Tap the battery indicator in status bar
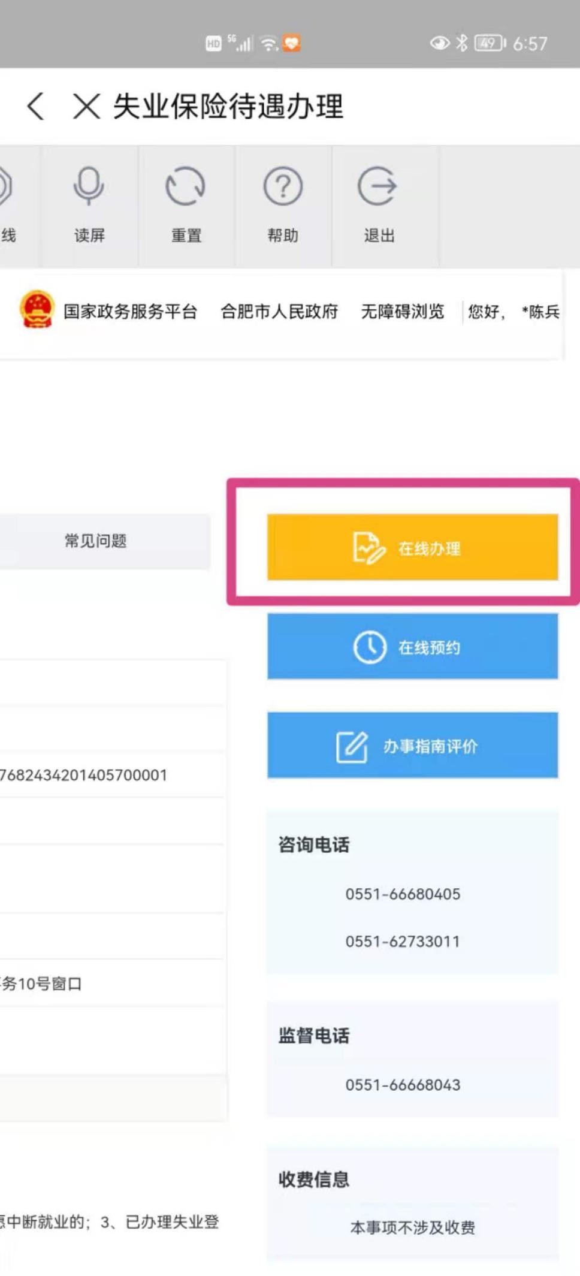Image resolution: width=580 pixels, height=1276 pixels. point(490,43)
